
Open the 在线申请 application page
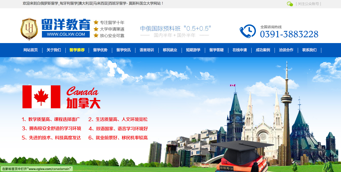click(x=240, y=50)
